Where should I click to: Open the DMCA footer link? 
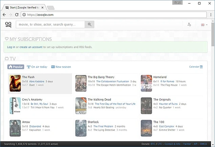(203, 144)
